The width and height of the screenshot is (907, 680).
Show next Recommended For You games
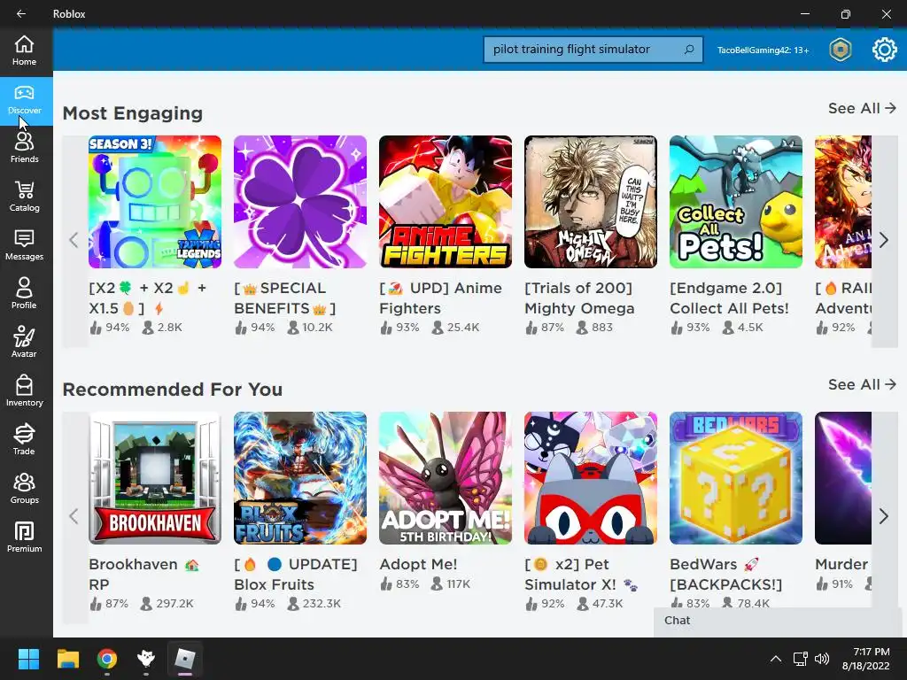(884, 516)
